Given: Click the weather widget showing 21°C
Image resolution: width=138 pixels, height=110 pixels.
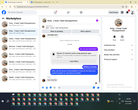Looking at the screenshot, I should pyautogui.click(x=110, y=101).
